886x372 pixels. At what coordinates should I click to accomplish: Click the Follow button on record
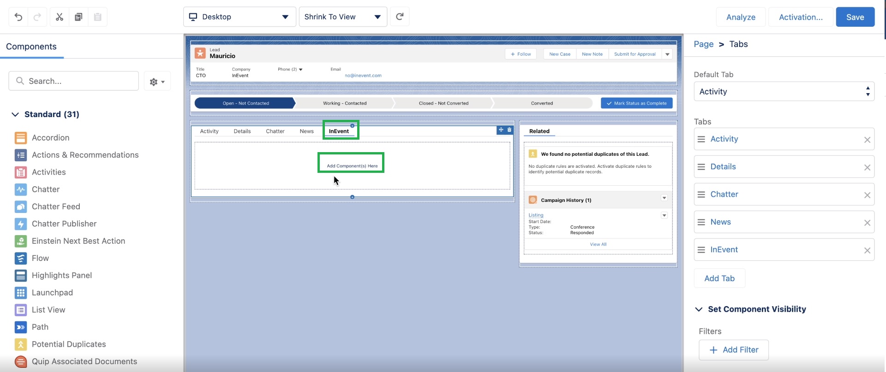[521, 54]
